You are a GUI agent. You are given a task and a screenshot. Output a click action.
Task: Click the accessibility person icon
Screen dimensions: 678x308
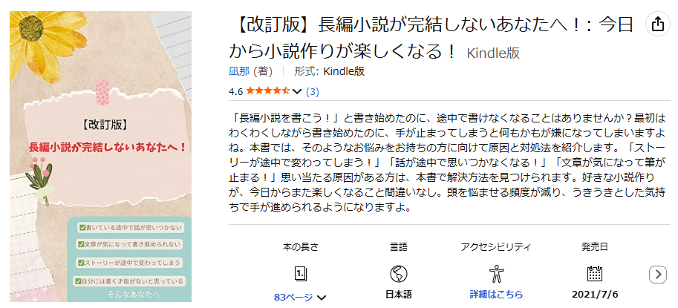(x=496, y=273)
